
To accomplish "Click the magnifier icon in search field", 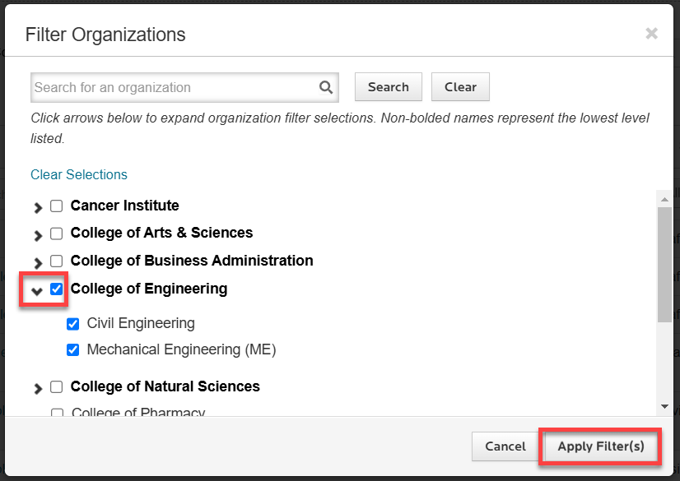I will tap(326, 87).
